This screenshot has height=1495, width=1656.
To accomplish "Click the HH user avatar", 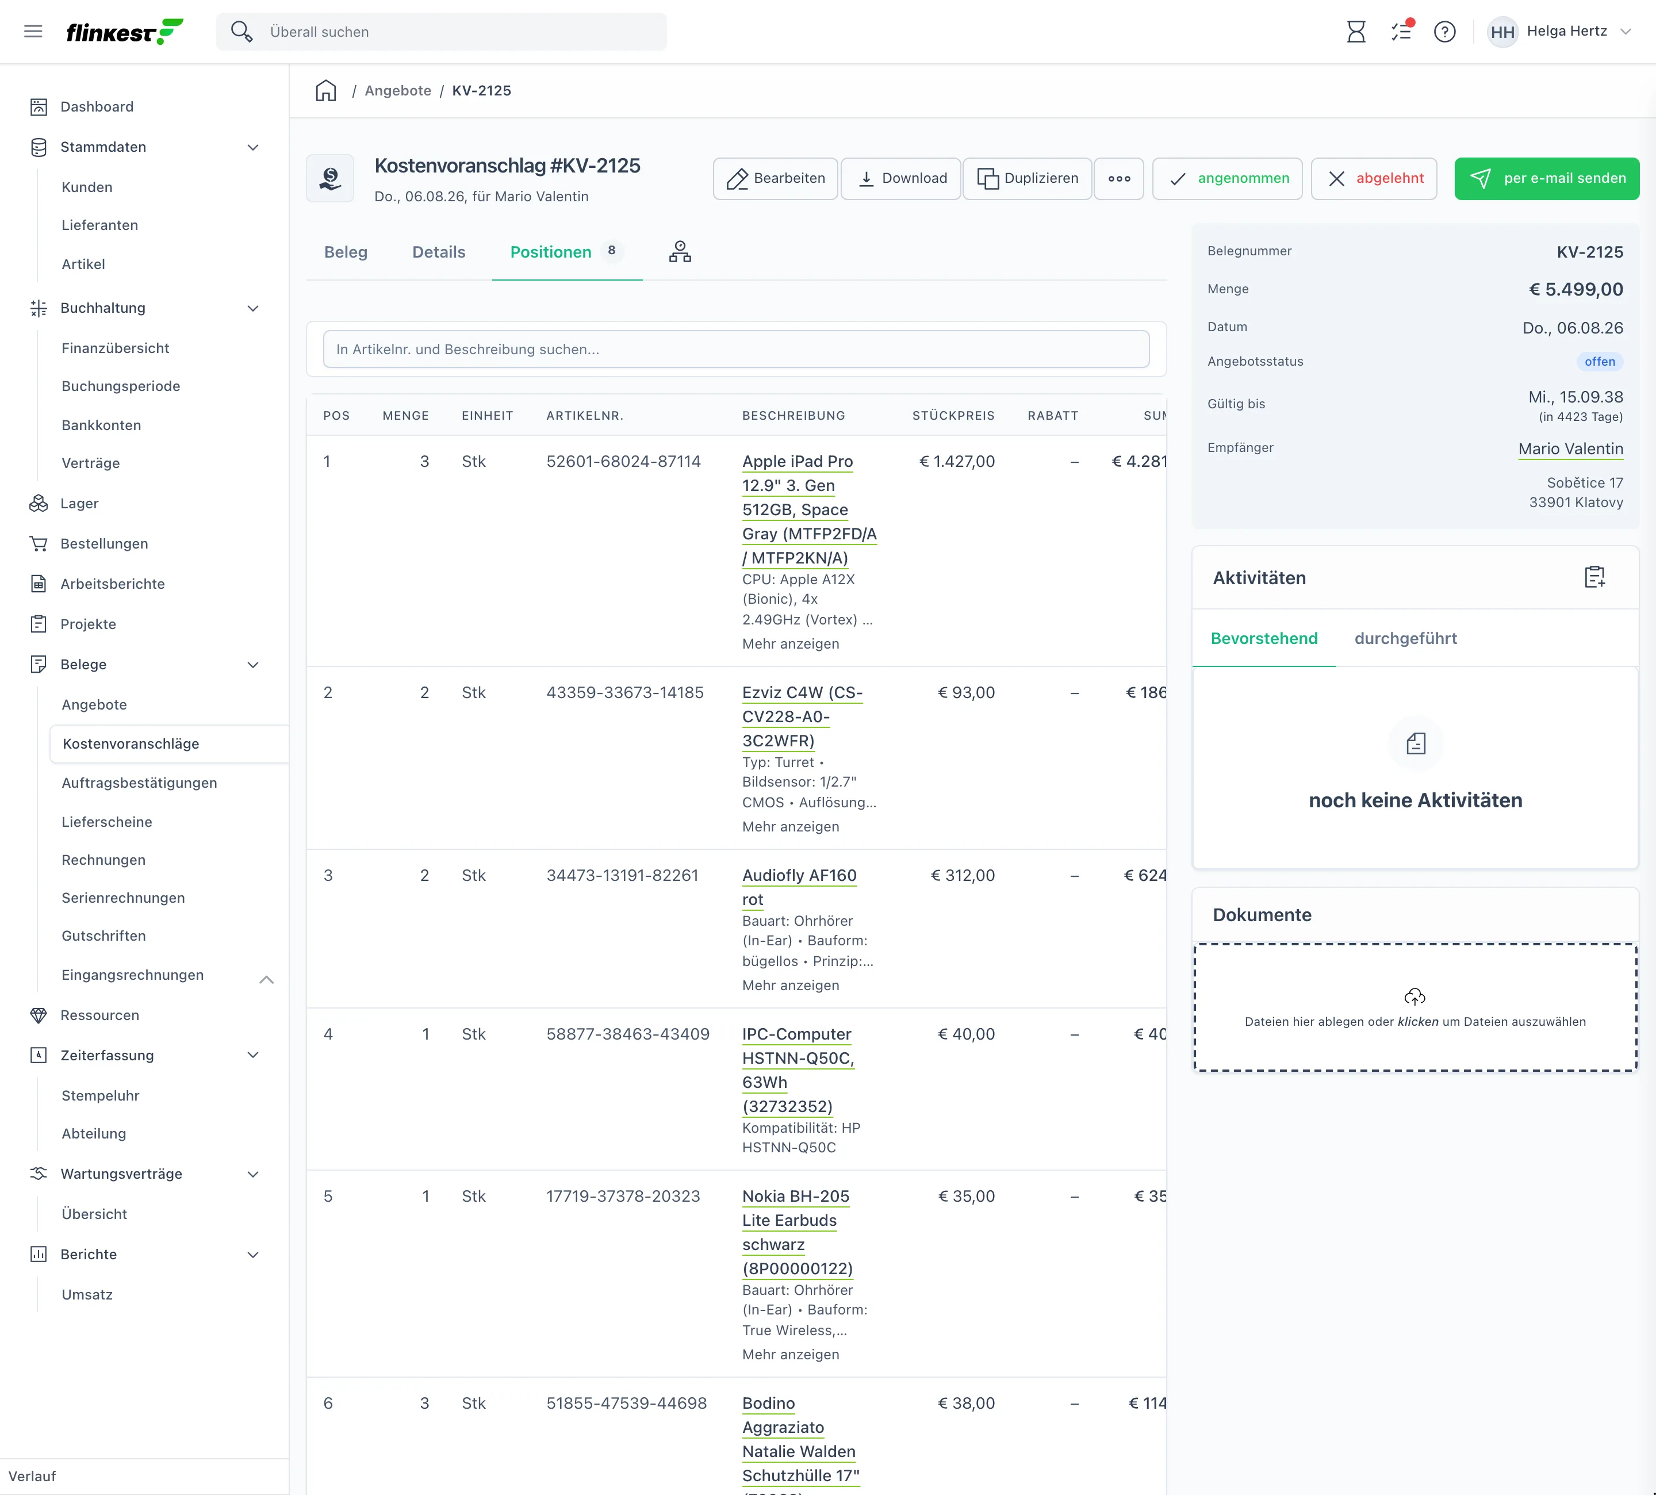I will point(1502,31).
